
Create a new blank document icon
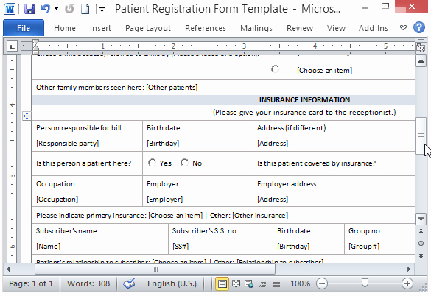[85, 9]
